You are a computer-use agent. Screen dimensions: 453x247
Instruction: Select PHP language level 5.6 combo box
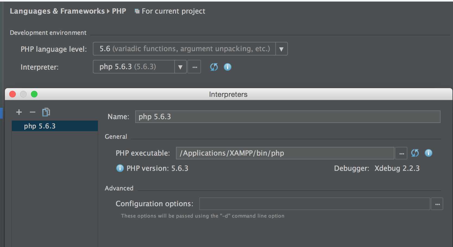[190, 49]
